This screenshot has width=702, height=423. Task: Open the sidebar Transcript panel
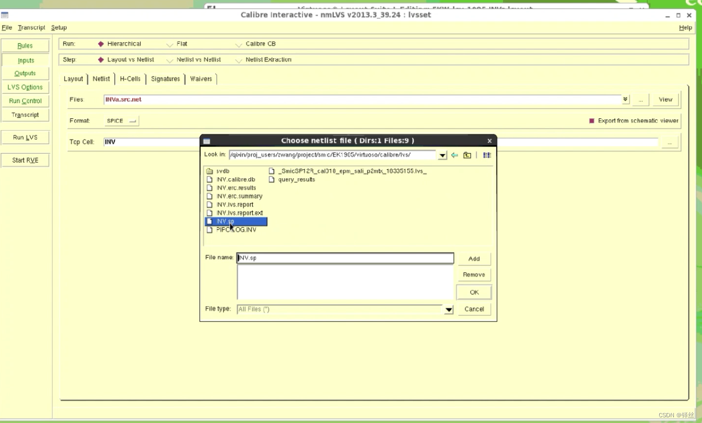[25, 115]
